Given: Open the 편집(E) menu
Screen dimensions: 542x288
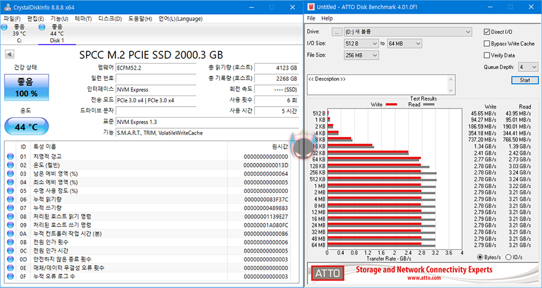Looking at the screenshot, I should tap(36, 19).
